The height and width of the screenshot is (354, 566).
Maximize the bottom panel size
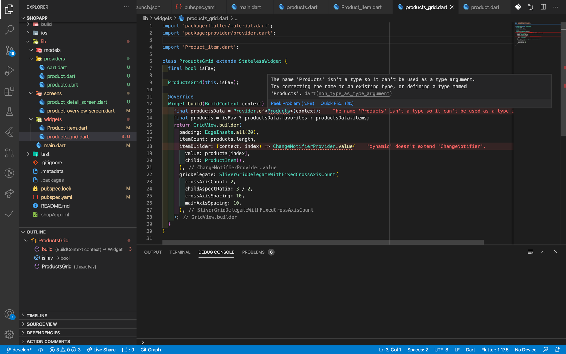(x=543, y=252)
